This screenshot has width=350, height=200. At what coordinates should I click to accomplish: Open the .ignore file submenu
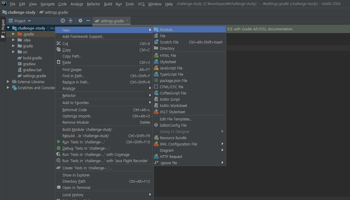click(x=189, y=163)
